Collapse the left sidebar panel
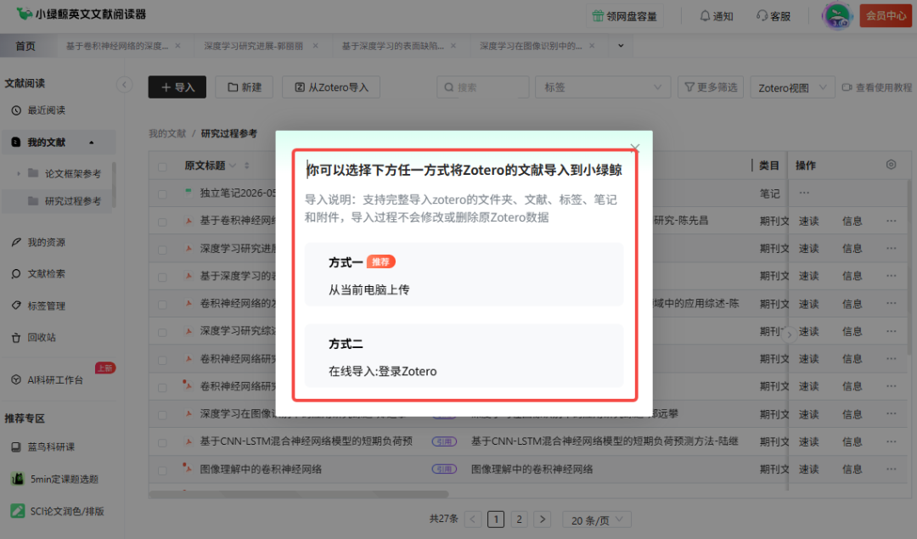 [x=124, y=85]
